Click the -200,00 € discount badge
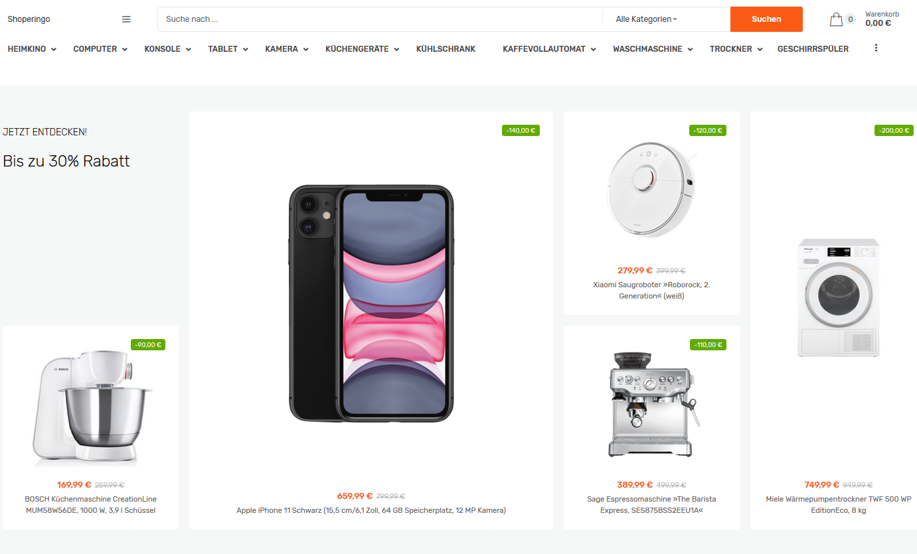Viewport: 917px width, 554px height. point(893,131)
